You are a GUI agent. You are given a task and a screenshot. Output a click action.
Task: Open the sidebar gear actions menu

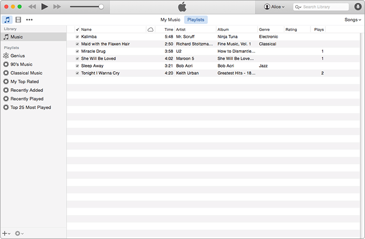tap(19, 233)
